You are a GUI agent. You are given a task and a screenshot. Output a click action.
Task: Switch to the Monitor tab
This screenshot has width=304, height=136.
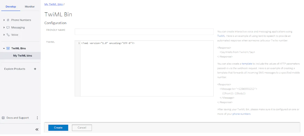(30, 7)
